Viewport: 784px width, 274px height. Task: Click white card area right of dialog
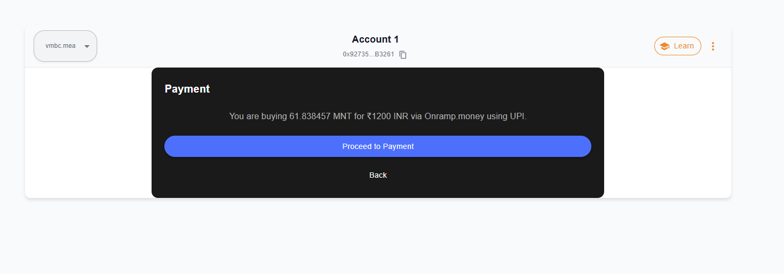667,132
